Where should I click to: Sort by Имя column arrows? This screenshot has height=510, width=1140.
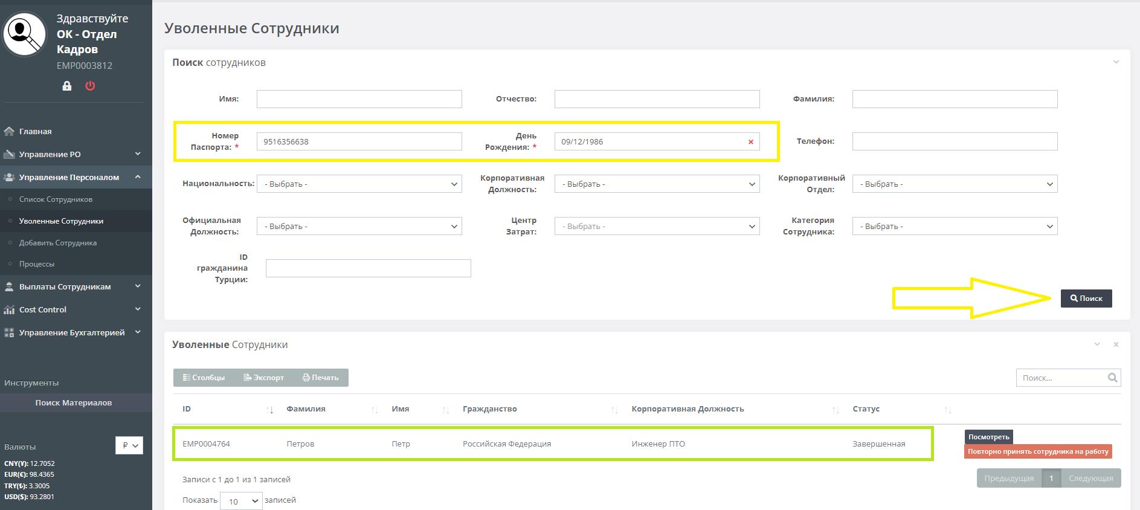[446, 410]
